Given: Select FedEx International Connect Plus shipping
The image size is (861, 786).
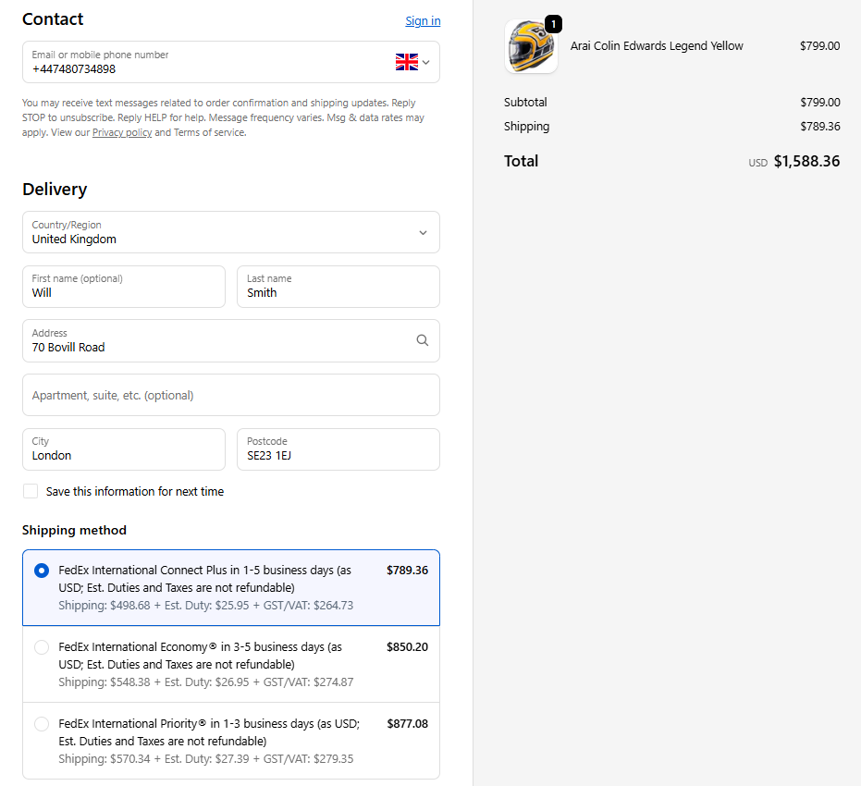Looking at the screenshot, I should point(42,571).
